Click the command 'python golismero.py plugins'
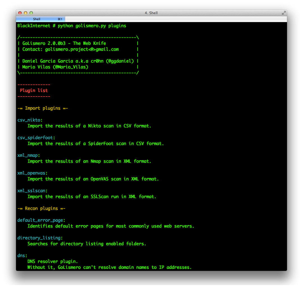Screen dimensions: 303x293 [x=92, y=26]
